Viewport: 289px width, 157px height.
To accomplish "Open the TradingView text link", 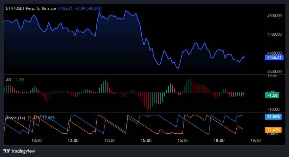I will (23, 151).
